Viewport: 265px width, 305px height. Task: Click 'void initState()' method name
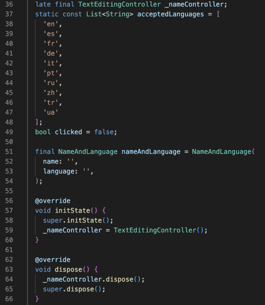(72, 211)
